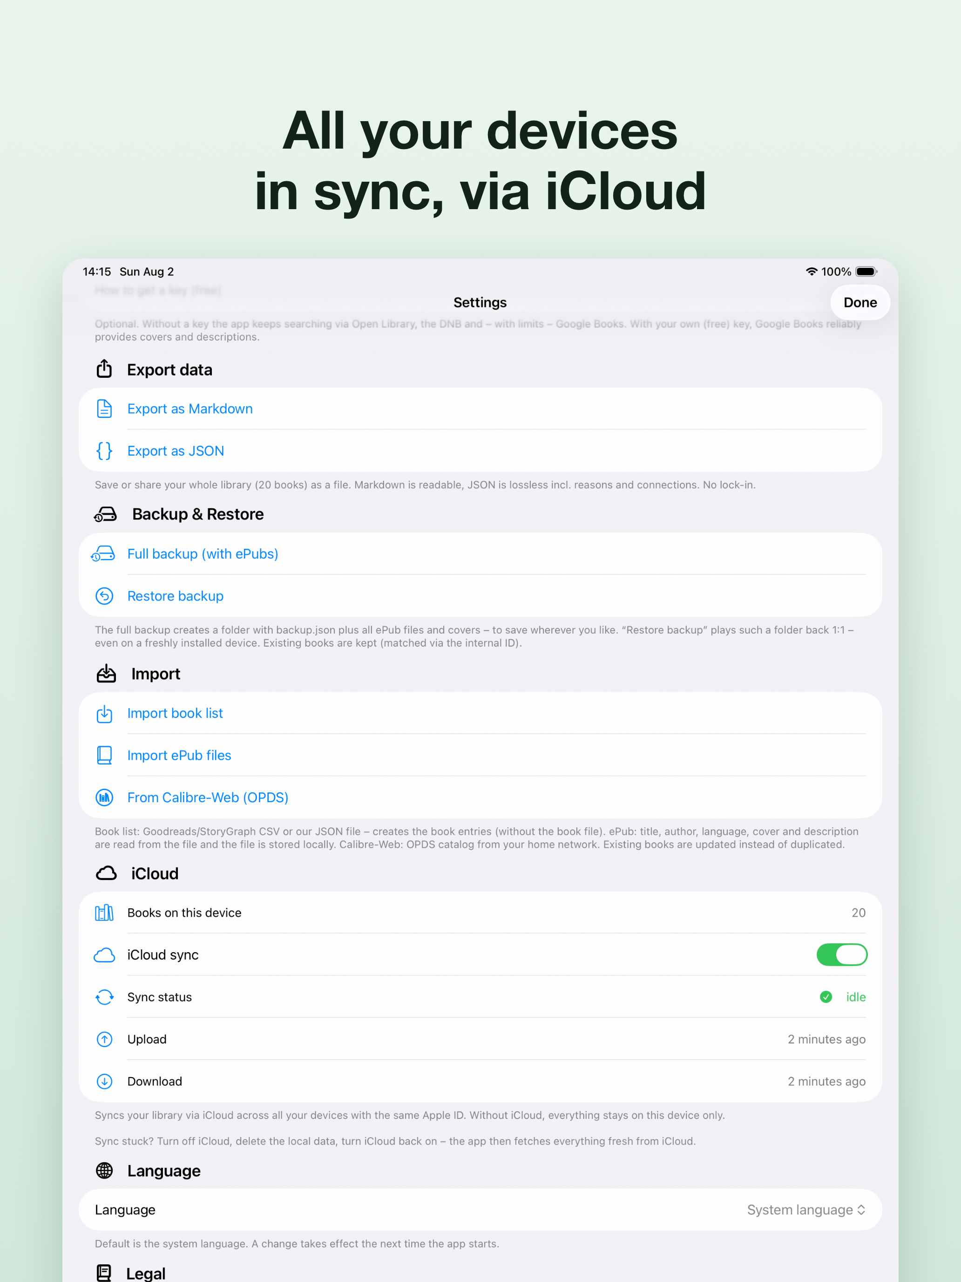Click the Export data share icon
The width and height of the screenshot is (961, 1282).
pos(104,368)
